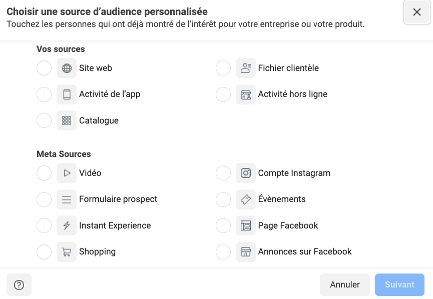433x299 pixels.
Task: Click the Instagram camera icon
Action: [246, 173]
